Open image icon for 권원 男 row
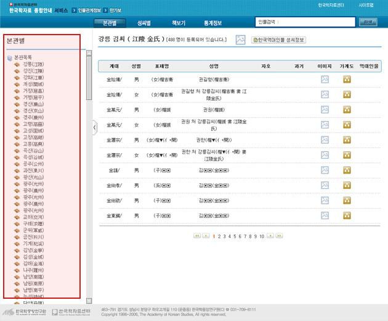 pos(325,110)
